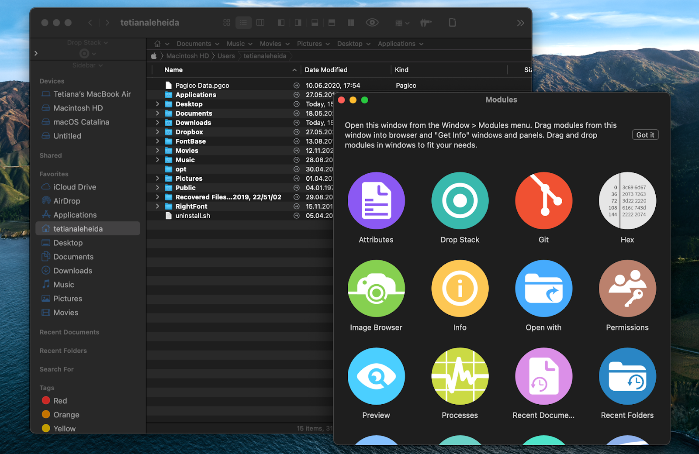Image resolution: width=699 pixels, height=454 pixels.
Task: Select Macintosh HD in Devices sidebar
Action: (x=78, y=108)
